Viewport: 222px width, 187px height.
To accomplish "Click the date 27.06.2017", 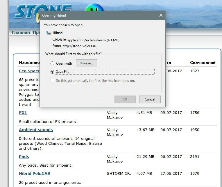I will [171, 174].
